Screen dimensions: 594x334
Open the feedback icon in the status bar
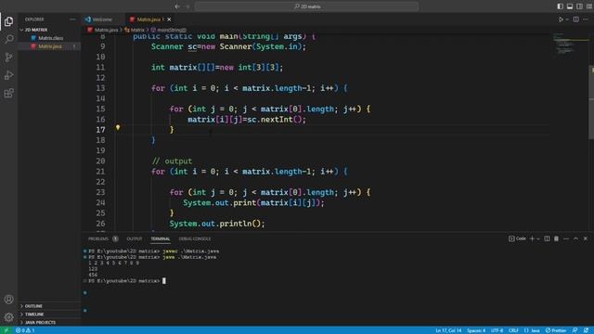coord(575,330)
